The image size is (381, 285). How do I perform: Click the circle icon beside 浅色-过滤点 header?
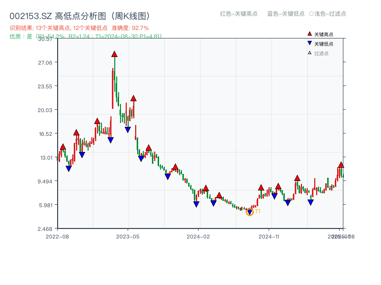click(311, 14)
